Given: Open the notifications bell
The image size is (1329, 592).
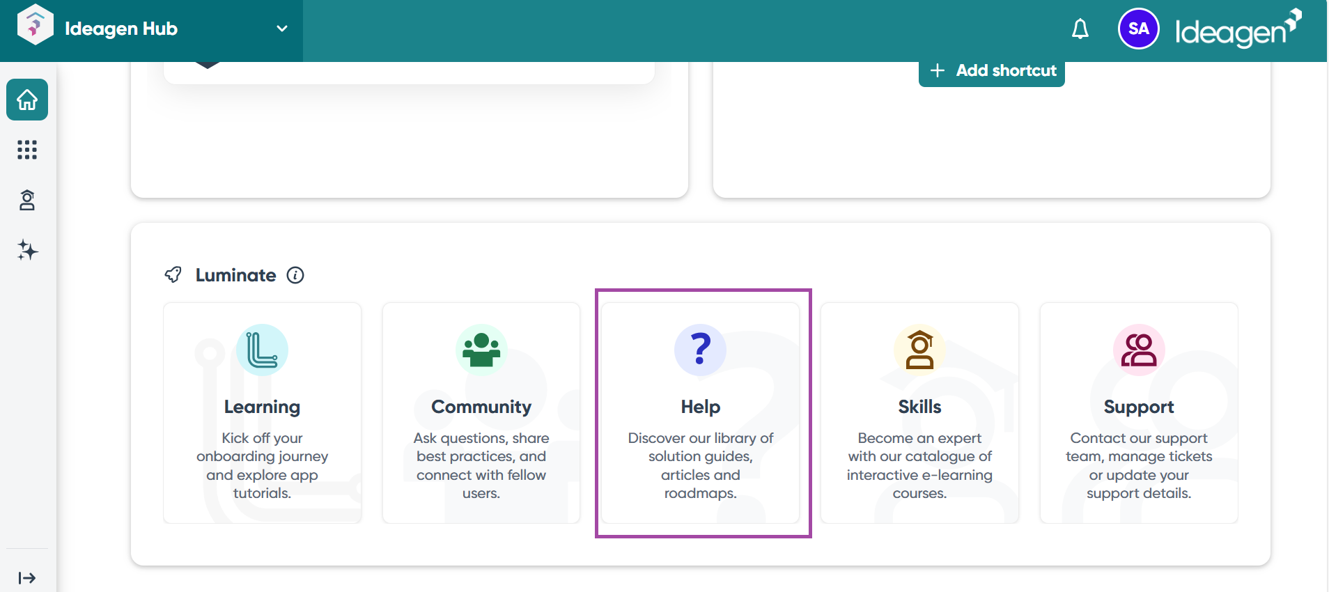Looking at the screenshot, I should [x=1080, y=29].
